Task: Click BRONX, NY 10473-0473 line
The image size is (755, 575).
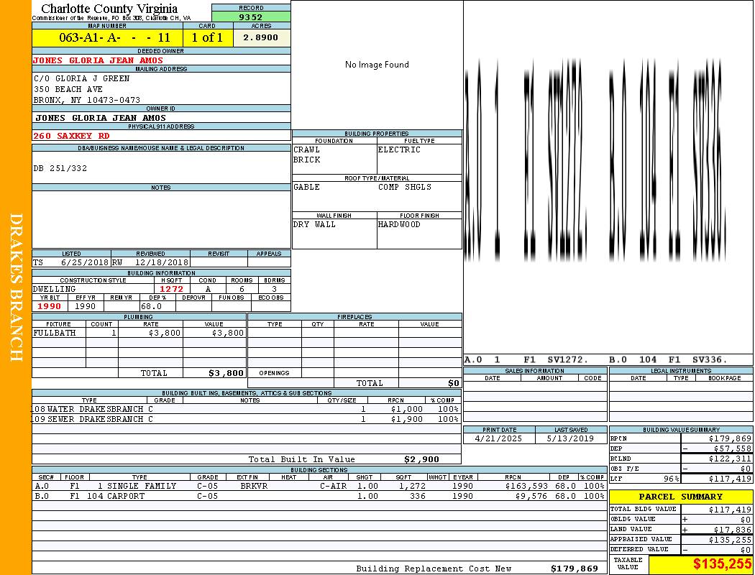Action: tap(87, 100)
